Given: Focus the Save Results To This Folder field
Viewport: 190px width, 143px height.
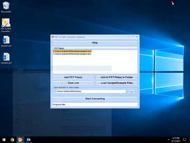Looking at the screenshot, I should point(90,91).
